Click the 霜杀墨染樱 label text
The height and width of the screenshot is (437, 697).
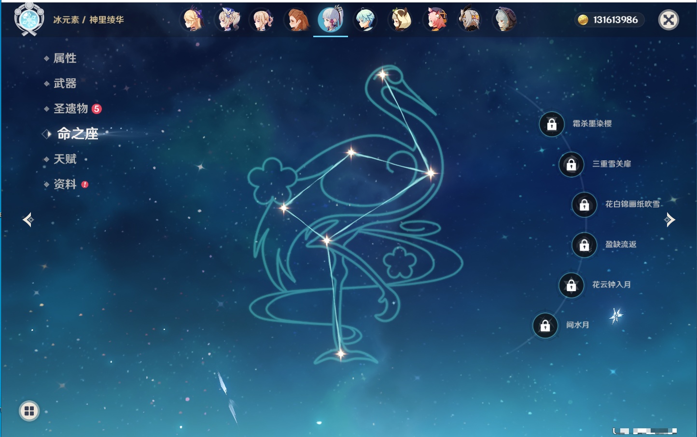tap(592, 124)
